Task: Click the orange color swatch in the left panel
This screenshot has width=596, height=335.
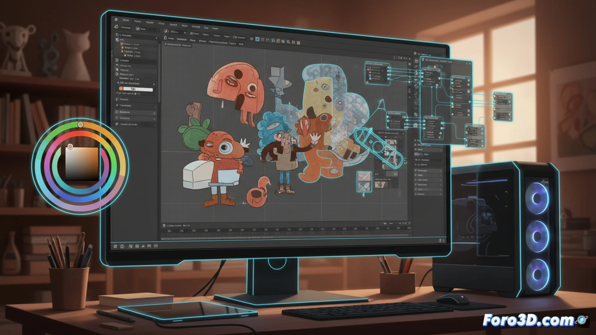Action: click(x=121, y=89)
